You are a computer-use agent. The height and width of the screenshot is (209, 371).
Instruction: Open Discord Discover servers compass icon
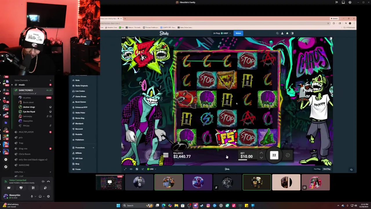[x=6, y=167]
